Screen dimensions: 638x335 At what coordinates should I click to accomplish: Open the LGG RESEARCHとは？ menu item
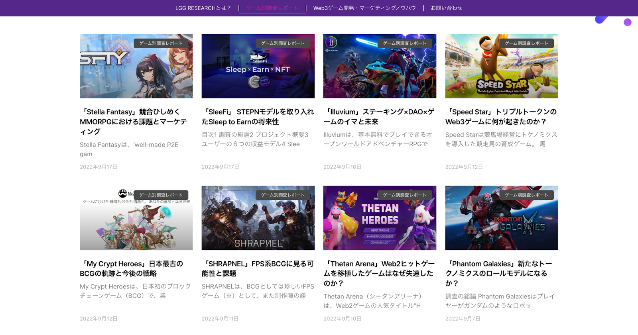tap(203, 8)
